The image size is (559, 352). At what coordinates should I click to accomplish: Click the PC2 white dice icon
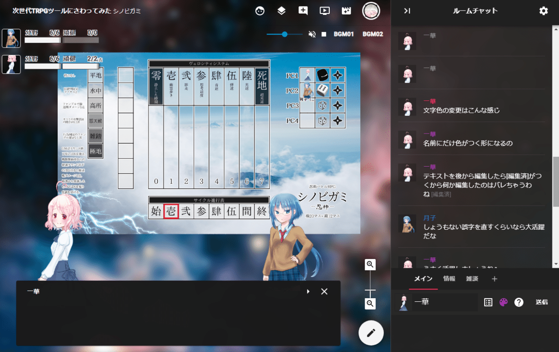click(x=322, y=90)
